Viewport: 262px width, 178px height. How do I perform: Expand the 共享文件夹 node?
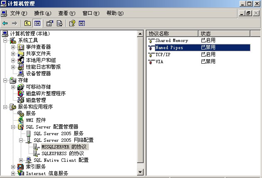click(x=13, y=54)
